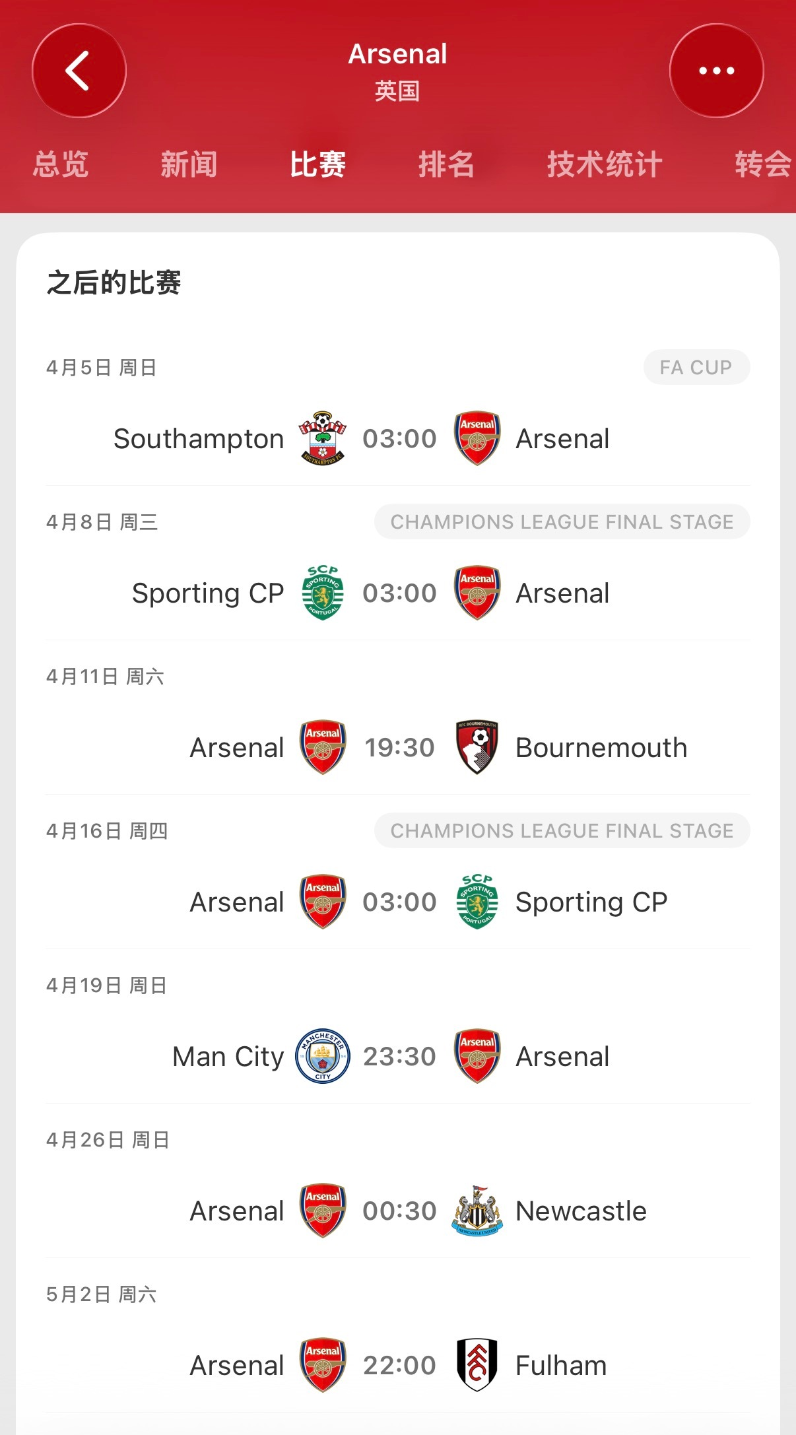Open the Southampton team name link

199,439
